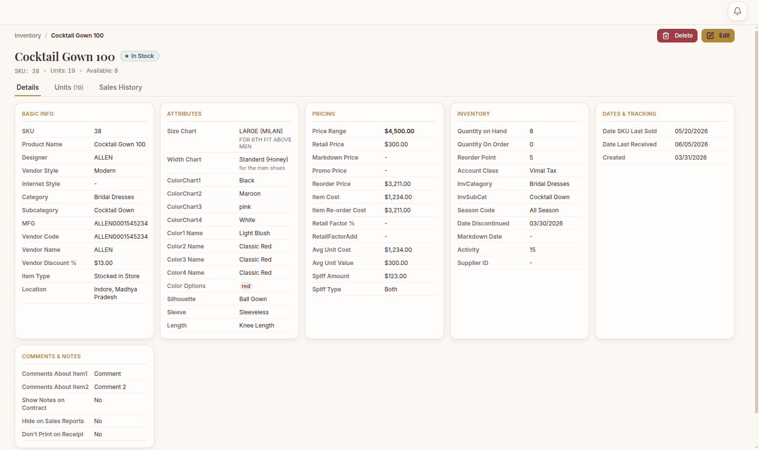Click the ColorChart2 value Maroon

[250, 194]
